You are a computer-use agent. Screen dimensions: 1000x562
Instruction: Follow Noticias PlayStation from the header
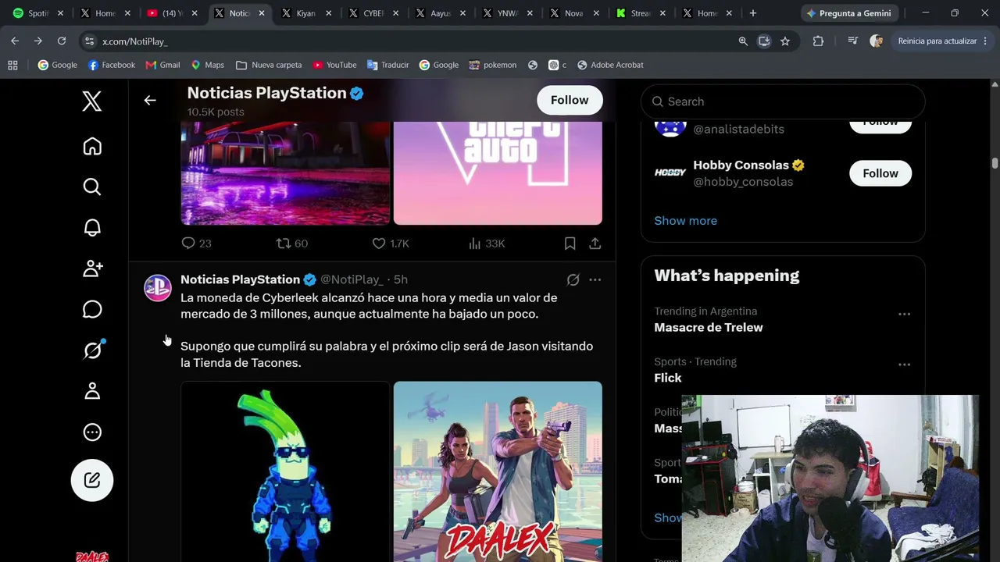pyautogui.click(x=570, y=100)
